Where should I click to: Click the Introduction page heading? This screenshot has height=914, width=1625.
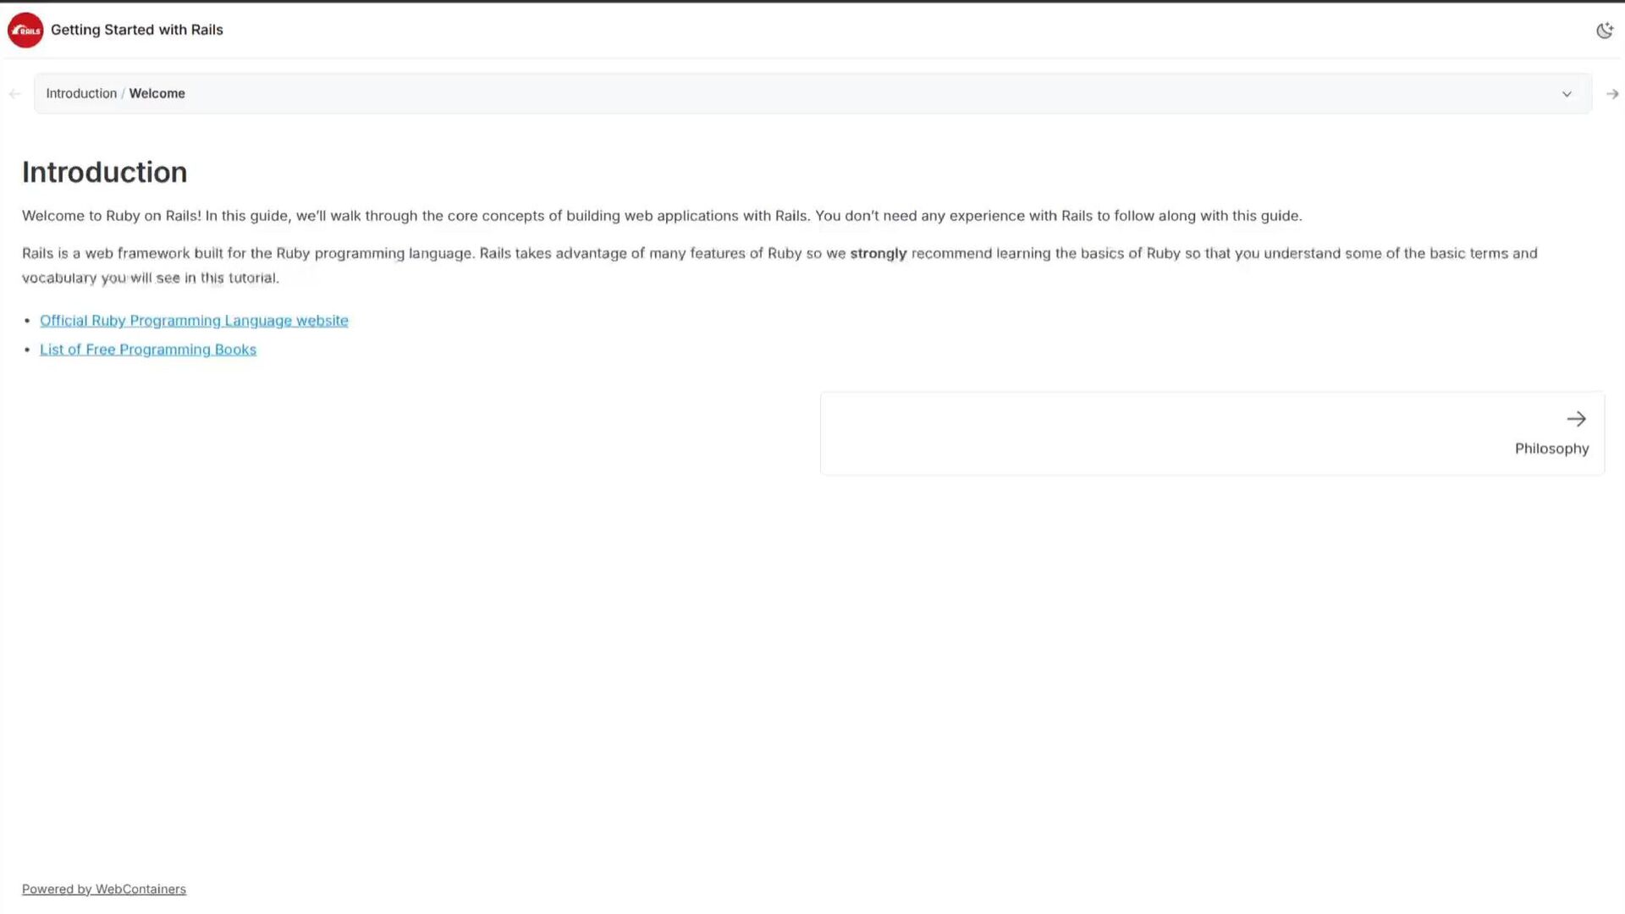tap(105, 173)
